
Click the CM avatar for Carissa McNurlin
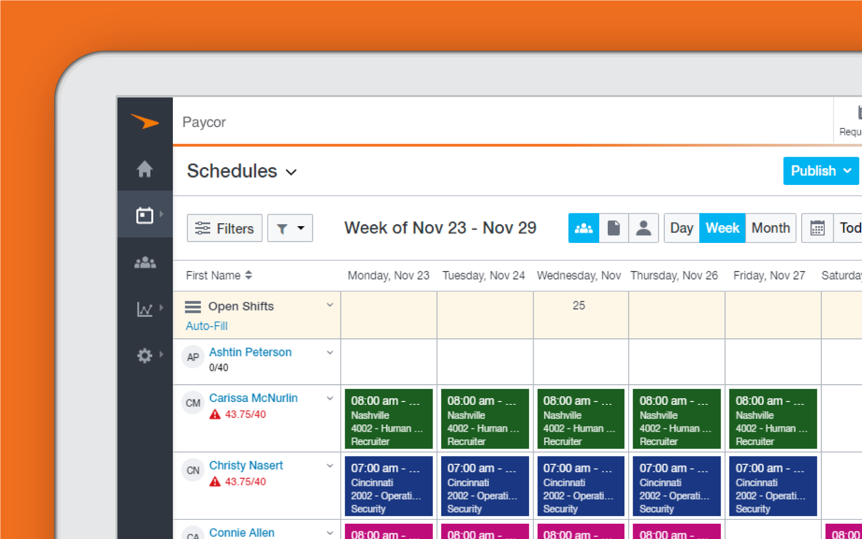pos(193,403)
